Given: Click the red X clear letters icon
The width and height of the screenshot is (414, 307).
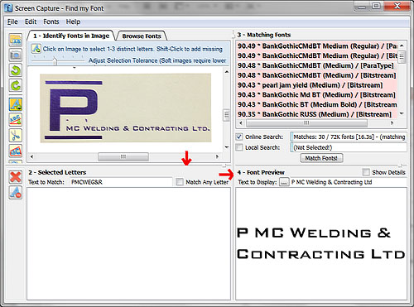Looking at the screenshot, I should coord(16,177).
